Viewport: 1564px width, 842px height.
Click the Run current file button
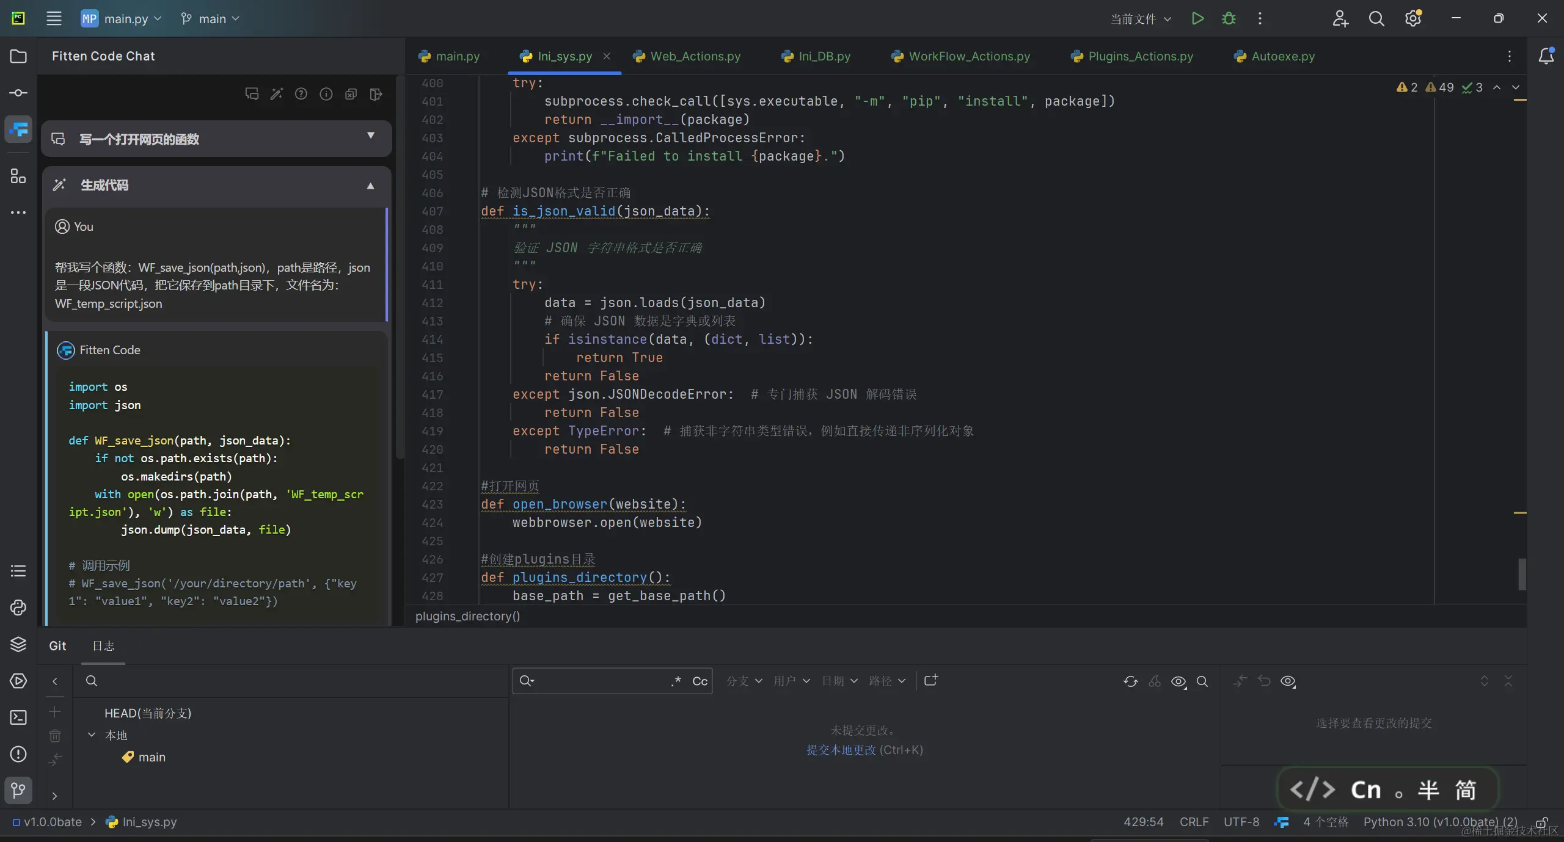[x=1197, y=18]
